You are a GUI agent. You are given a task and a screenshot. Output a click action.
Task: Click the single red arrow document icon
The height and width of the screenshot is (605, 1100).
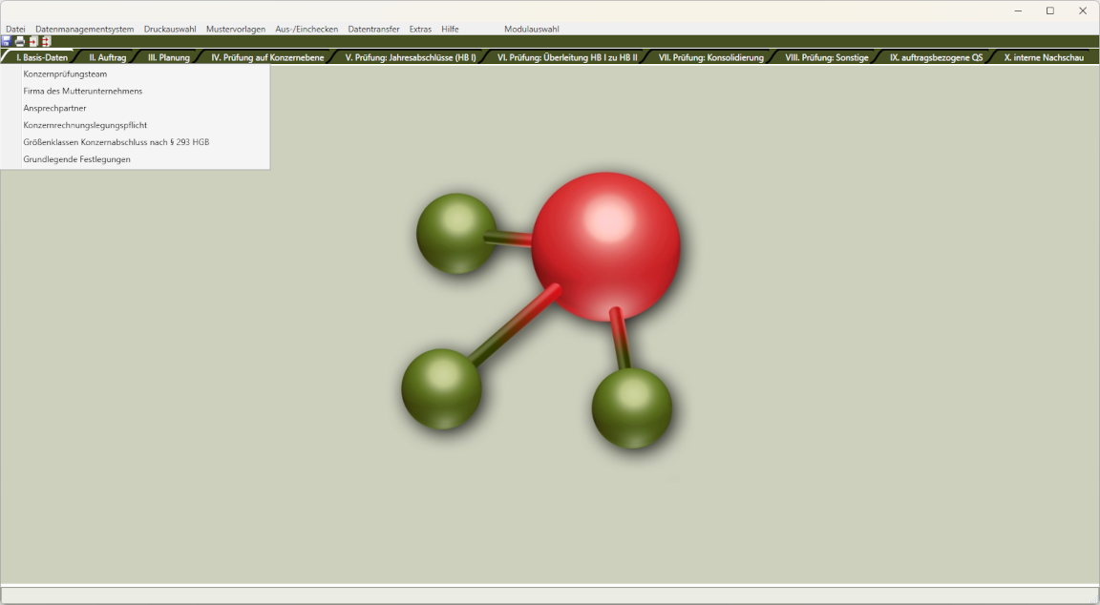click(x=32, y=42)
